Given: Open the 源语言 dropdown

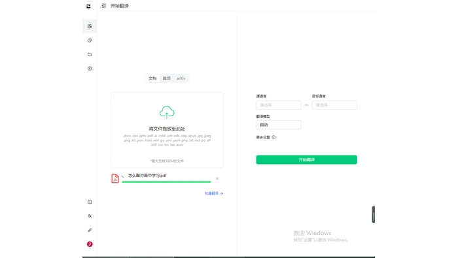Looking at the screenshot, I should (x=279, y=105).
